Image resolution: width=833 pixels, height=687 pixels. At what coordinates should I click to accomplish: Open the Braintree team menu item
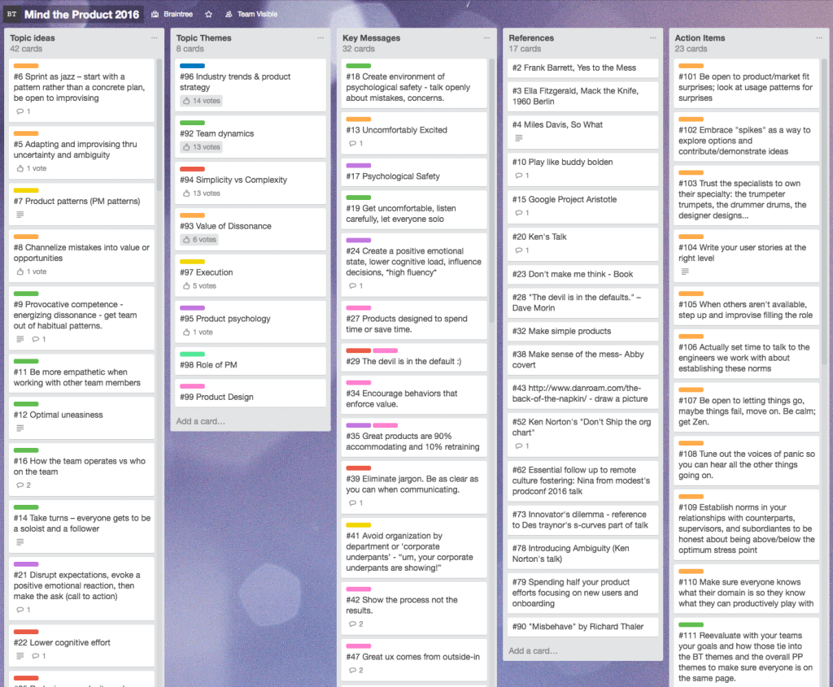[173, 15]
